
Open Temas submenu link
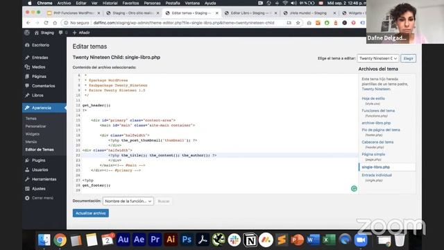[x=31, y=119]
